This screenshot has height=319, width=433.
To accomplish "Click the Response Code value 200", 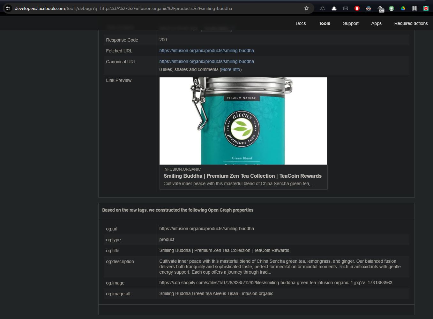I will point(163,40).
